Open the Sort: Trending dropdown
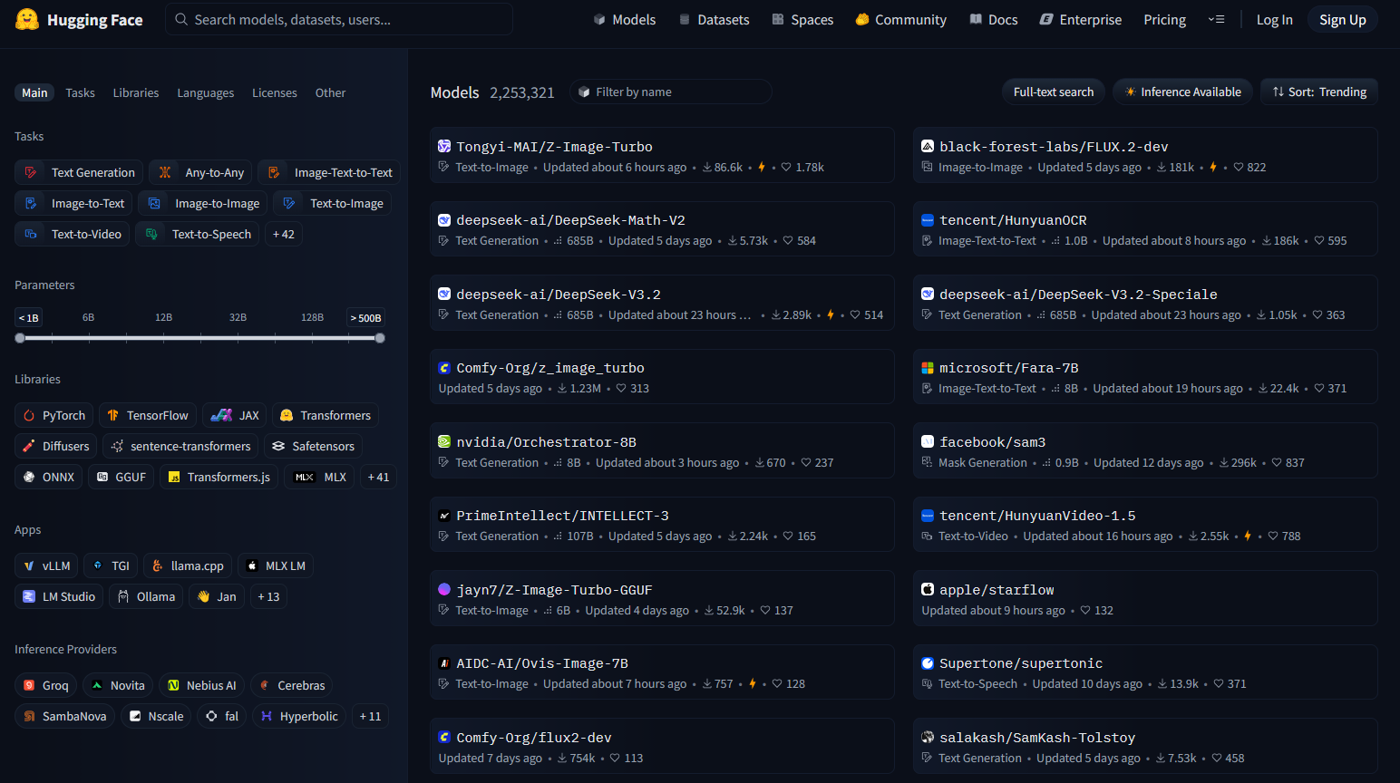1400x783 pixels. pos(1318,92)
